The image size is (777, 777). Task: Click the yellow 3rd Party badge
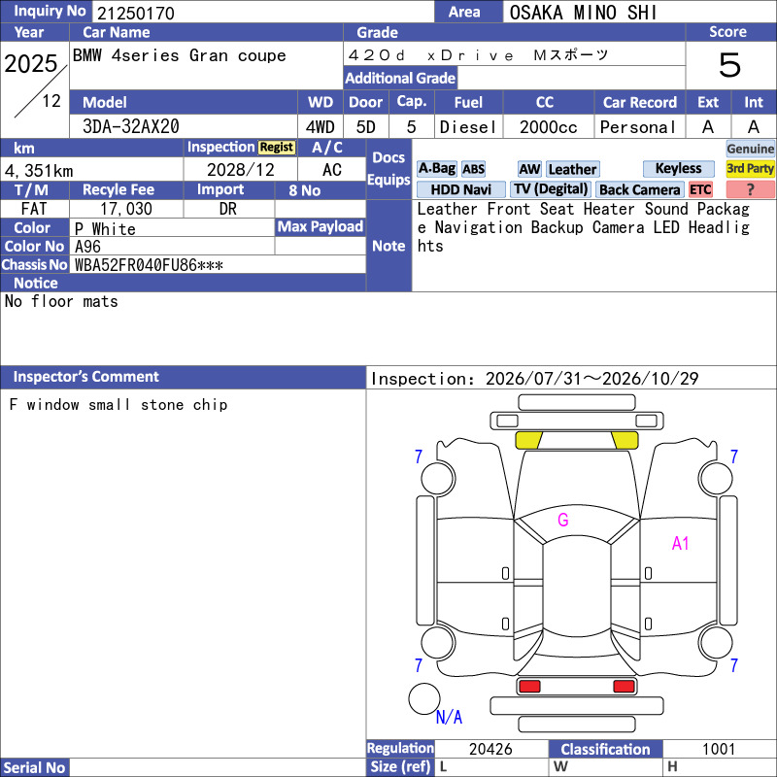[750, 168]
